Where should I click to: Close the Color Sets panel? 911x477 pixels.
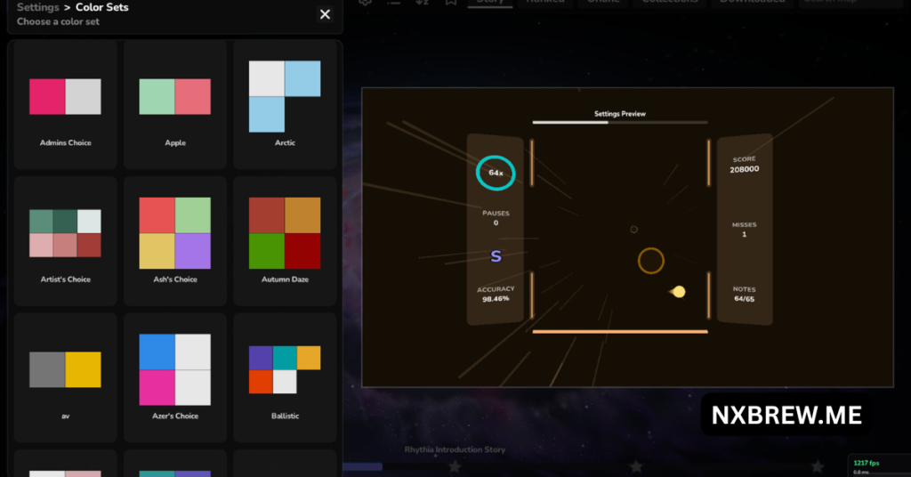(325, 14)
